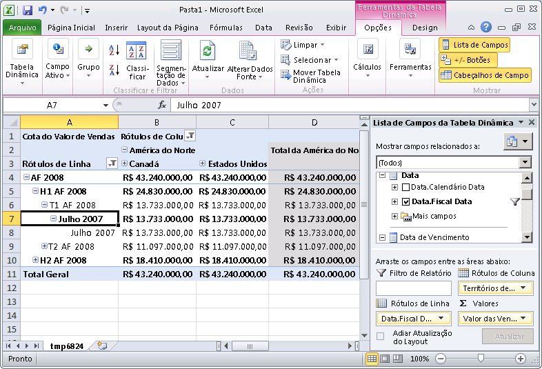Viewport: 542px width, 369px height.
Task: Open the Rótulos de Linha filter dropdown
Action: [x=112, y=163]
